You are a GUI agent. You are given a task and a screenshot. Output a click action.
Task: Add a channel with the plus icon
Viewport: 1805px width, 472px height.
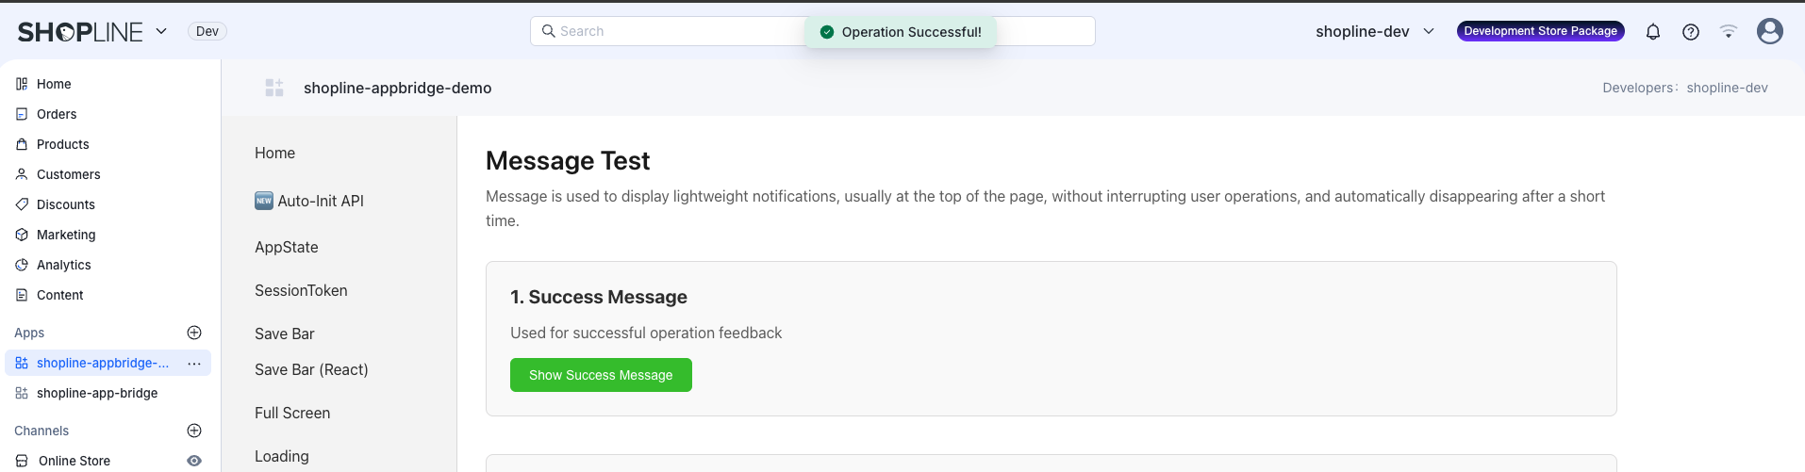click(194, 431)
